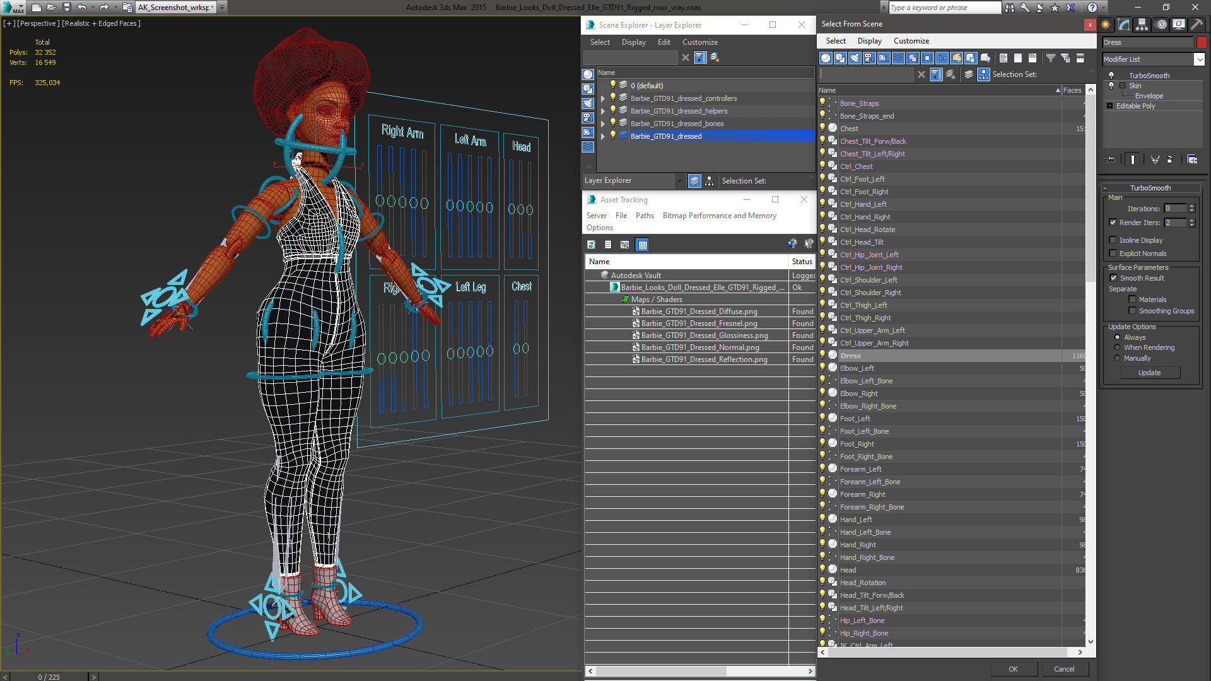Click Sort by Hierarchy icon beside Selection Set
Image resolution: width=1211 pixels, height=681 pixels.
[983, 74]
